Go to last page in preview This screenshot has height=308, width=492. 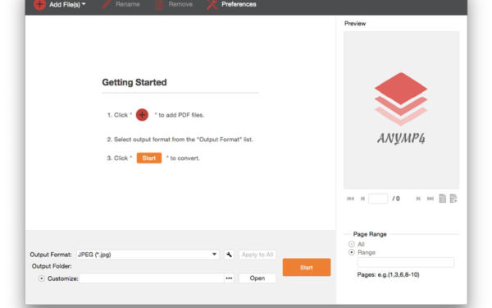pos(430,199)
